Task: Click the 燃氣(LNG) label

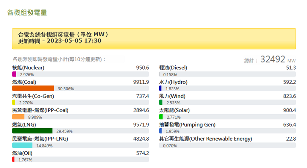Action: [24, 125]
